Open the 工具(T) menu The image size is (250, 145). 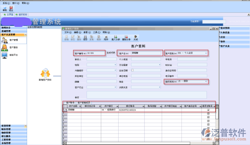point(97,32)
